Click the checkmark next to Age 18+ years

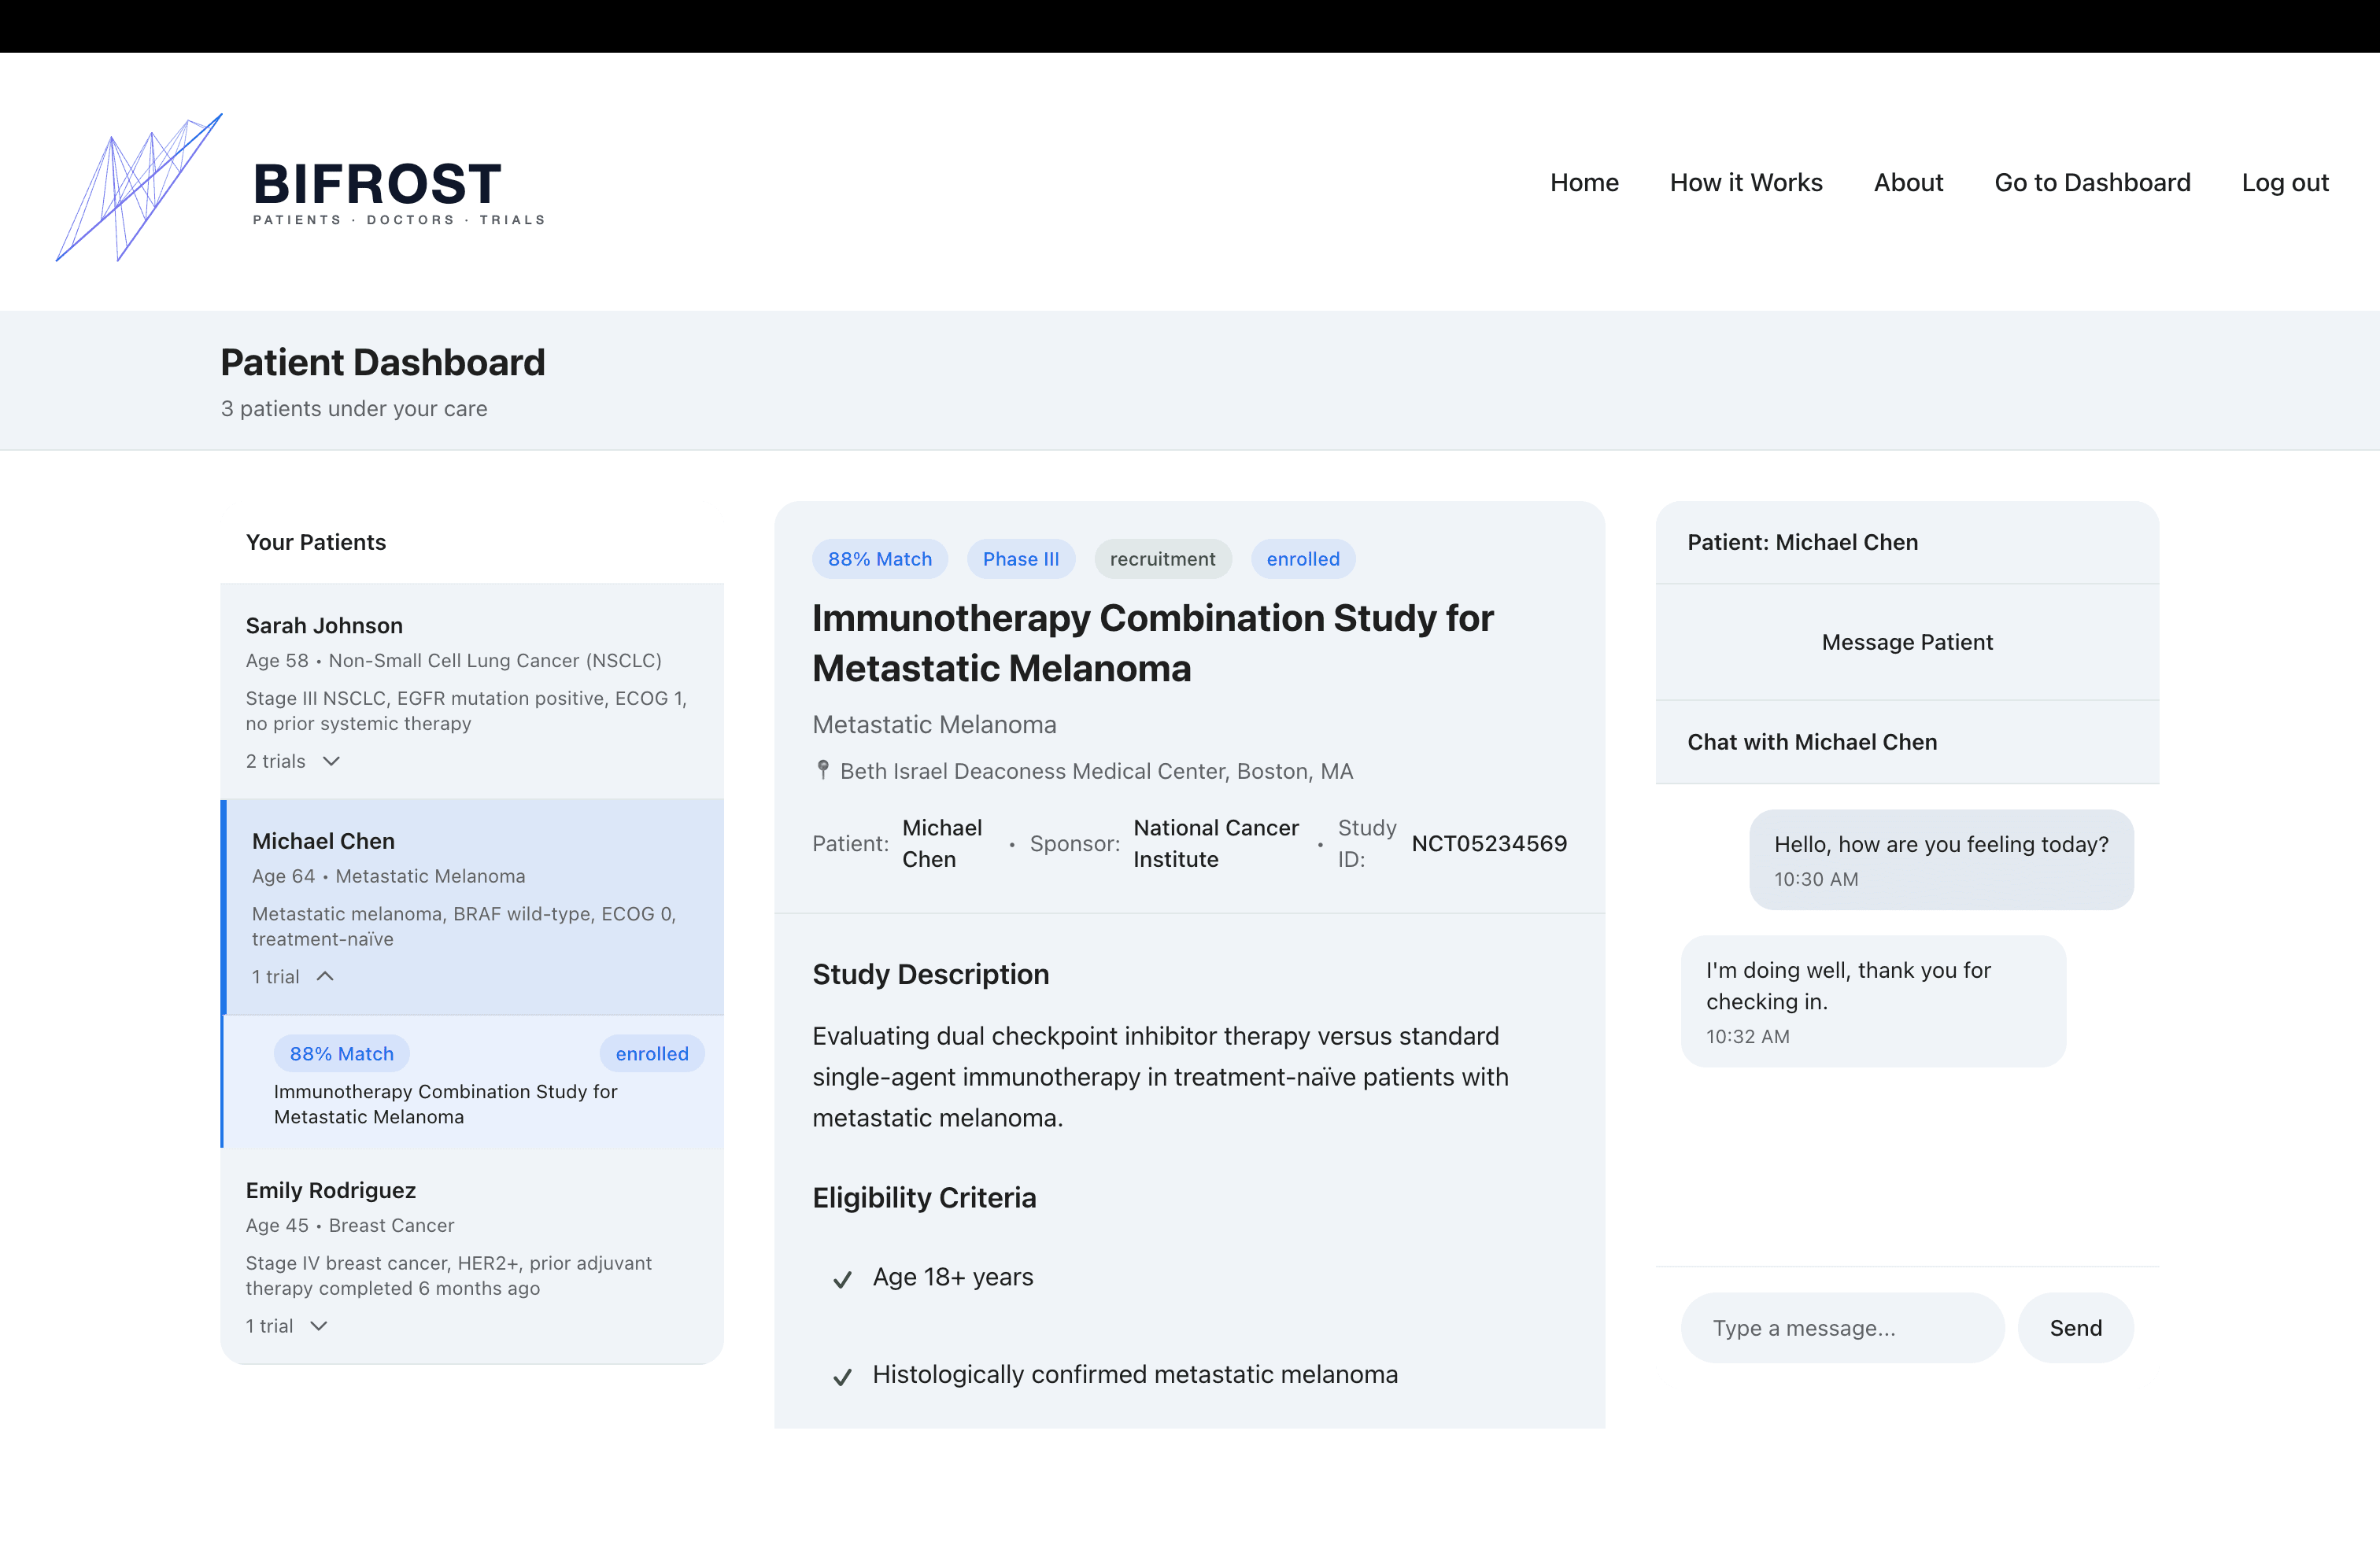tap(842, 1278)
